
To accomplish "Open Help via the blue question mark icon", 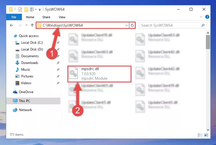I will coord(207,17).
